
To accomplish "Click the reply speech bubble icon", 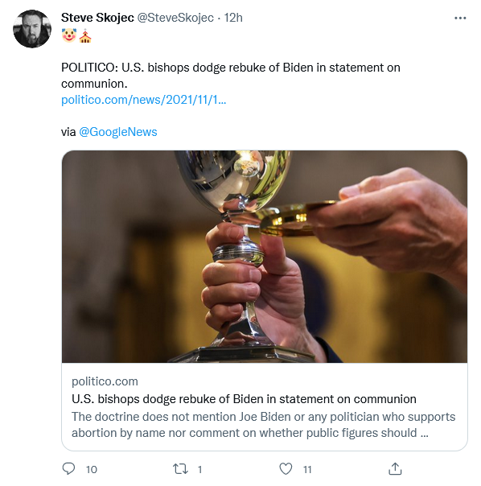I will (x=68, y=468).
